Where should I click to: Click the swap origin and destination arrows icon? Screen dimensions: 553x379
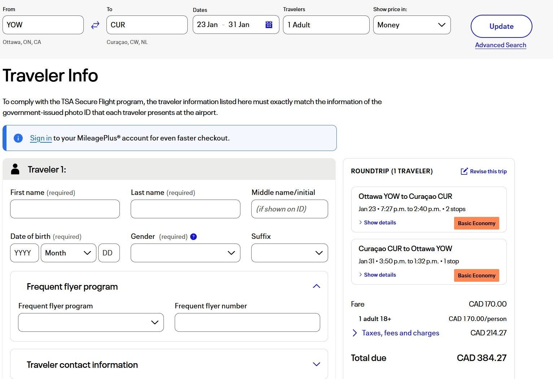tap(95, 25)
